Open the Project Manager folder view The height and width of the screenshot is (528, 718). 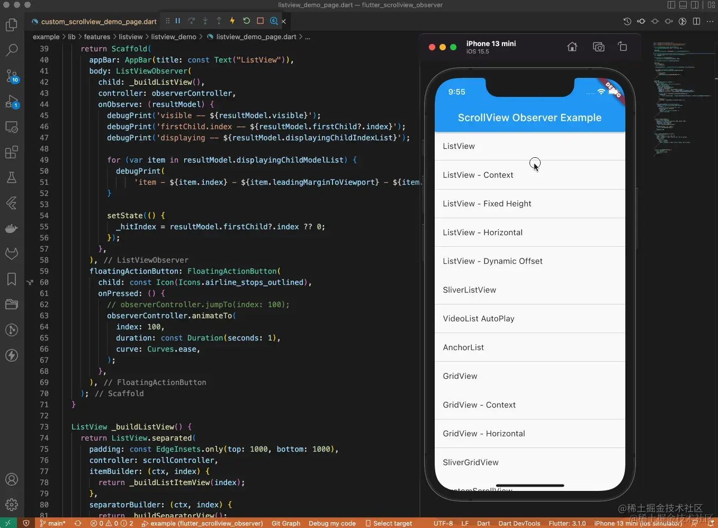(x=12, y=305)
